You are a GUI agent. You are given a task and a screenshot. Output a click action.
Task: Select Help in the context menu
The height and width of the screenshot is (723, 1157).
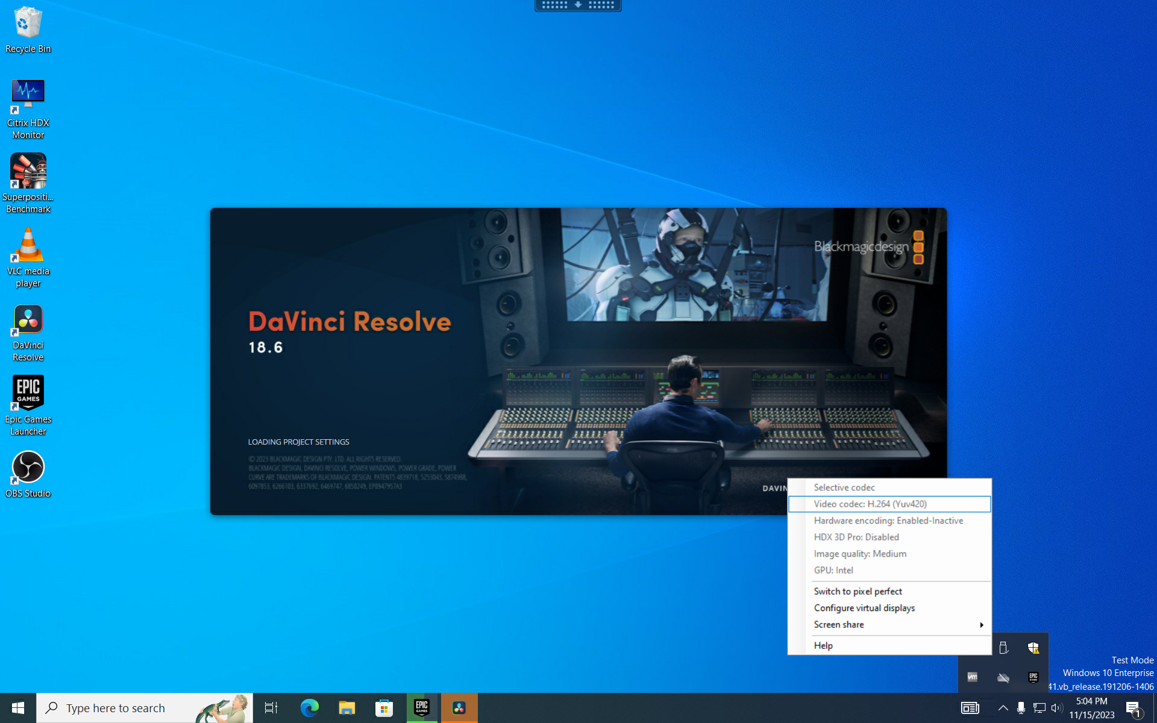point(823,645)
